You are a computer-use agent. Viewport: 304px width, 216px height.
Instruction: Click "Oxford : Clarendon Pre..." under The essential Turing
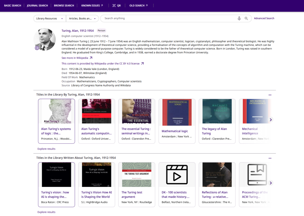(x=136, y=139)
